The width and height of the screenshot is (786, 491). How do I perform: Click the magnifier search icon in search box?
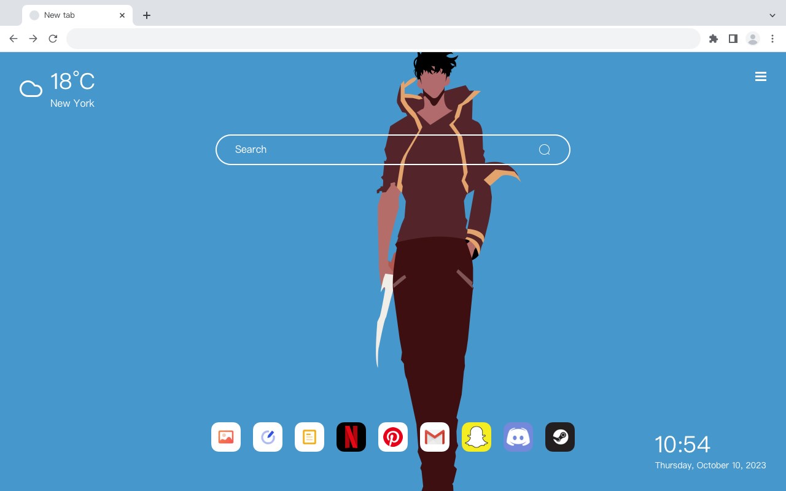pos(544,150)
